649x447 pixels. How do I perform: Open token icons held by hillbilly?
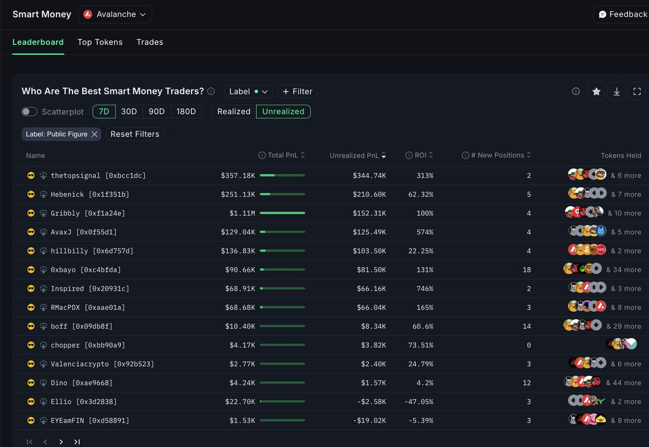pos(586,251)
